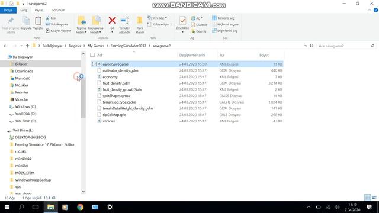Open Windows (C:) drive in sidebar

coord(25,106)
